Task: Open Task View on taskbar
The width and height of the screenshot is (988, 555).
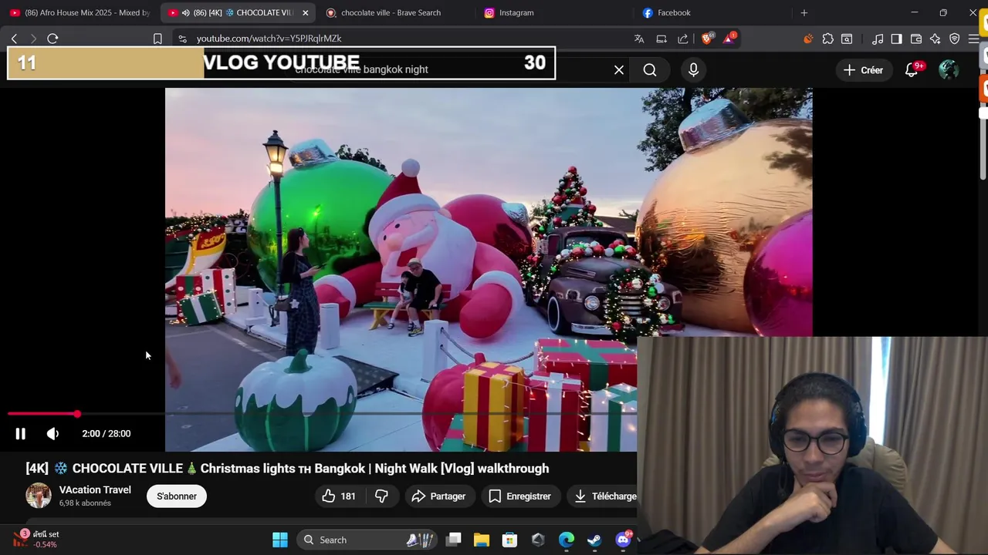Action: click(x=454, y=540)
